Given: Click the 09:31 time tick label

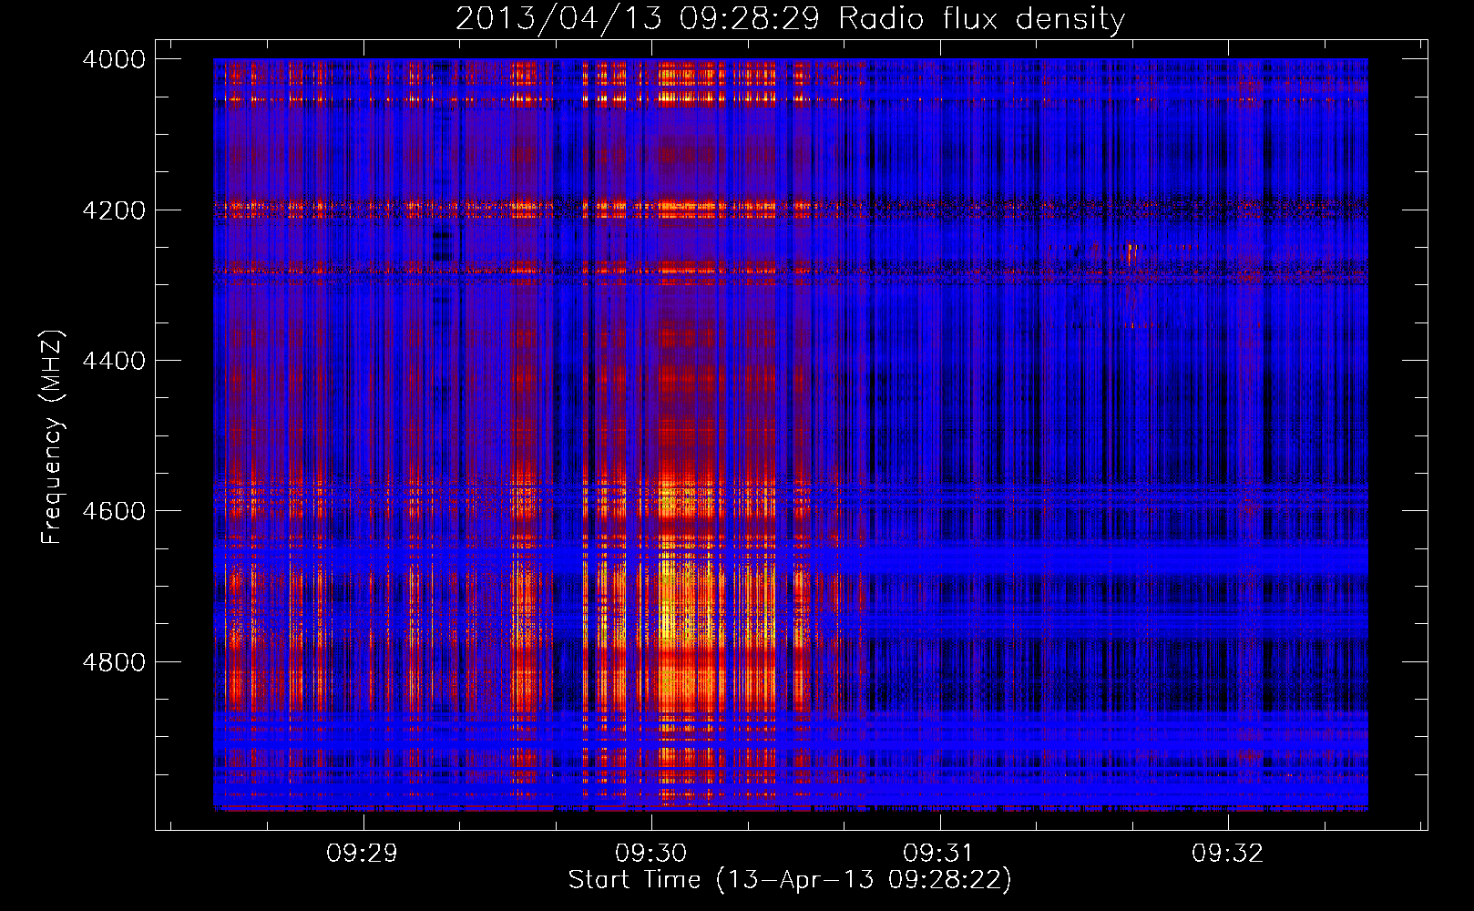Looking at the screenshot, I should pos(938,853).
